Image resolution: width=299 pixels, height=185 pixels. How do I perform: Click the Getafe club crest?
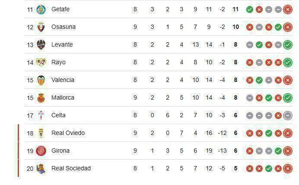41,9
